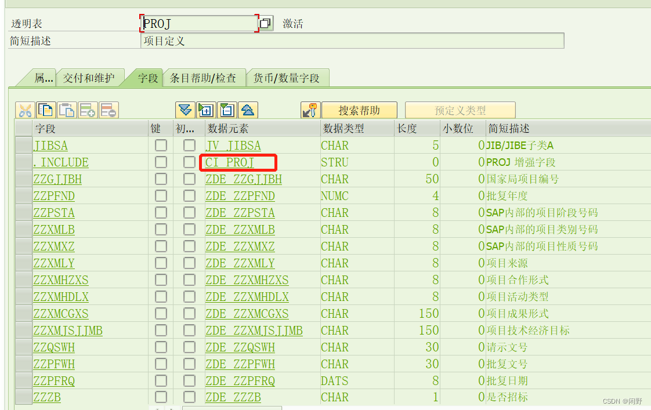Click the key assignment icon near 搜索帮助
Image resolution: width=651 pixels, height=410 pixels.
311,110
